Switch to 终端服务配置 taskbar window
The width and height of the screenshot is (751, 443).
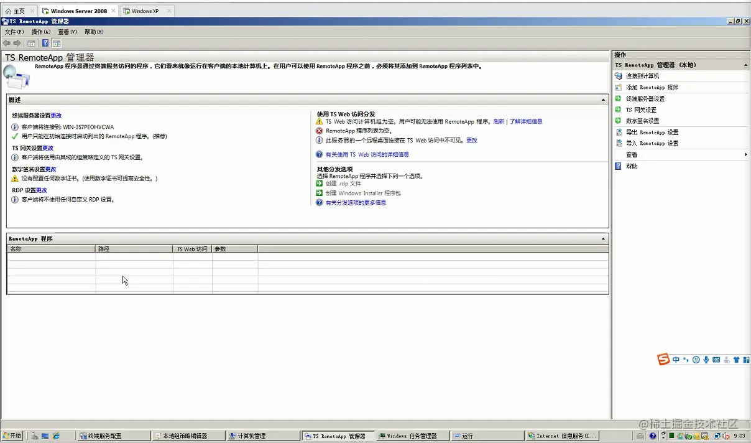pos(114,436)
